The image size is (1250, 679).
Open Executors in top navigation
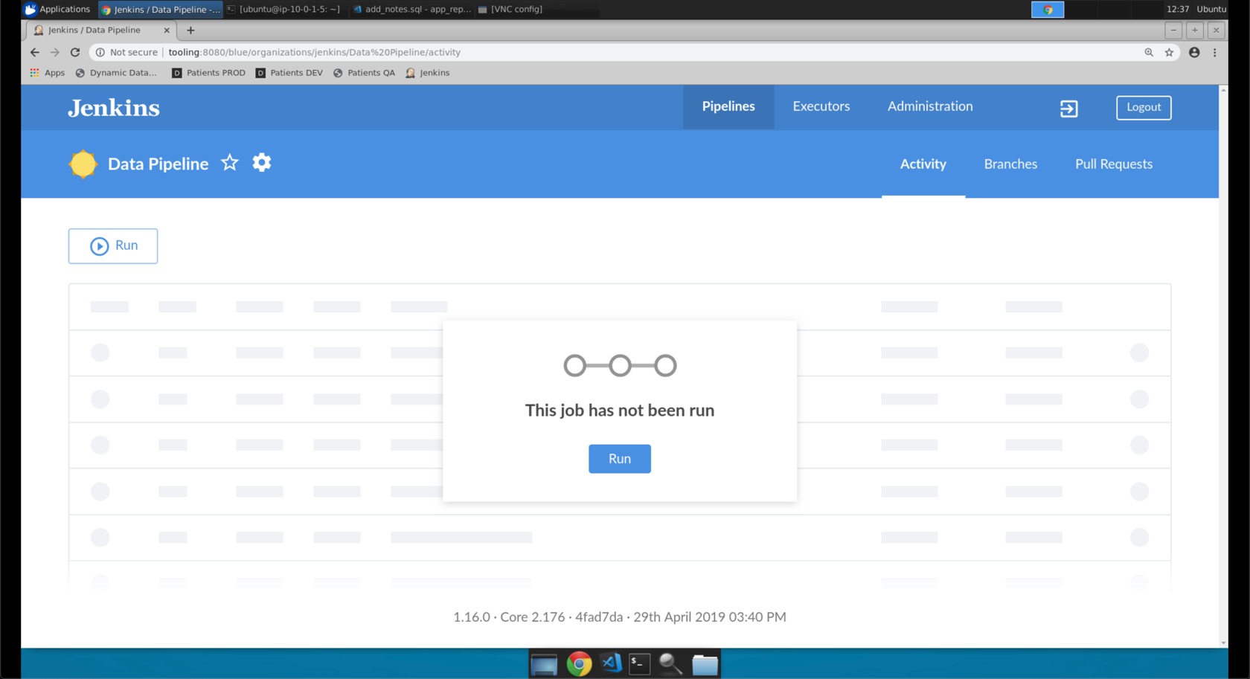(821, 106)
